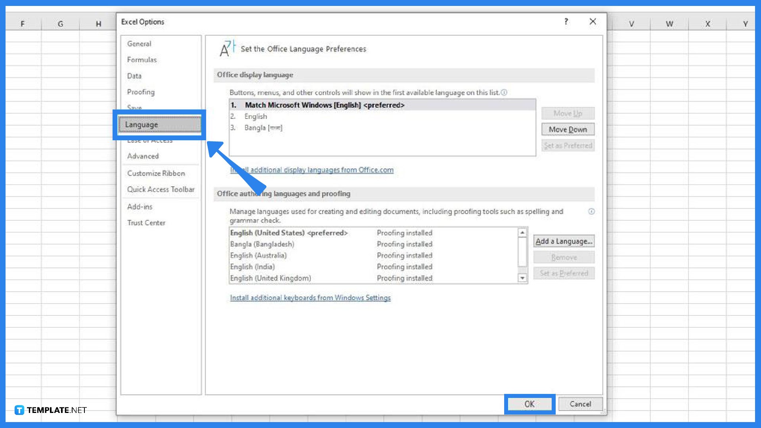The width and height of the screenshot is (761, 428).
Task: Open Formulas settings panel
Action: [142, 59]
